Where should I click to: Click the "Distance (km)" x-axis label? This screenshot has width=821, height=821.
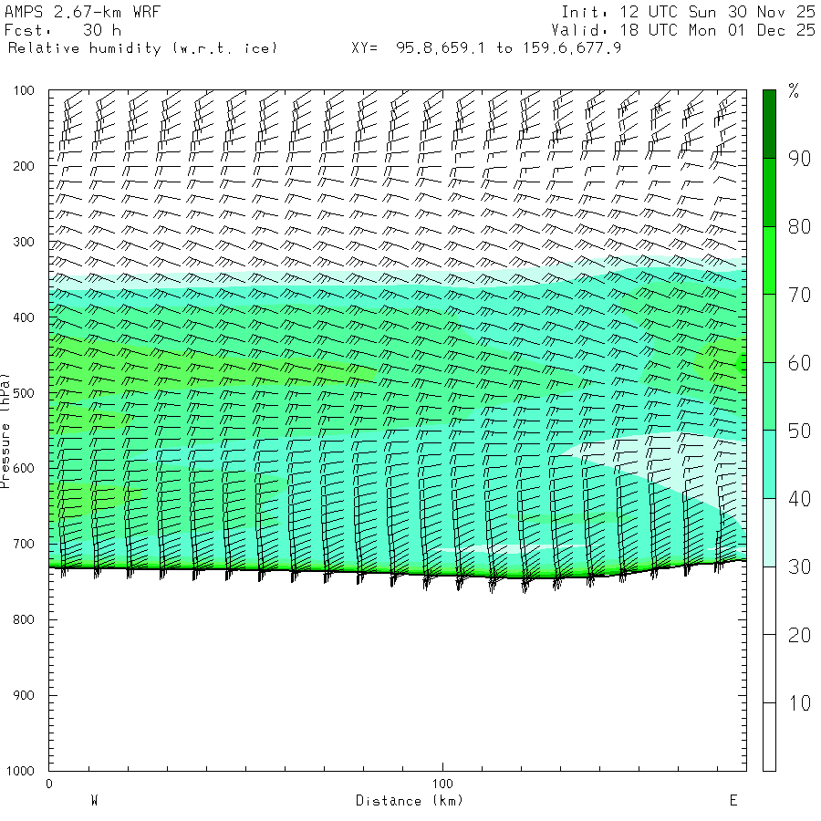tap(409, 801)
